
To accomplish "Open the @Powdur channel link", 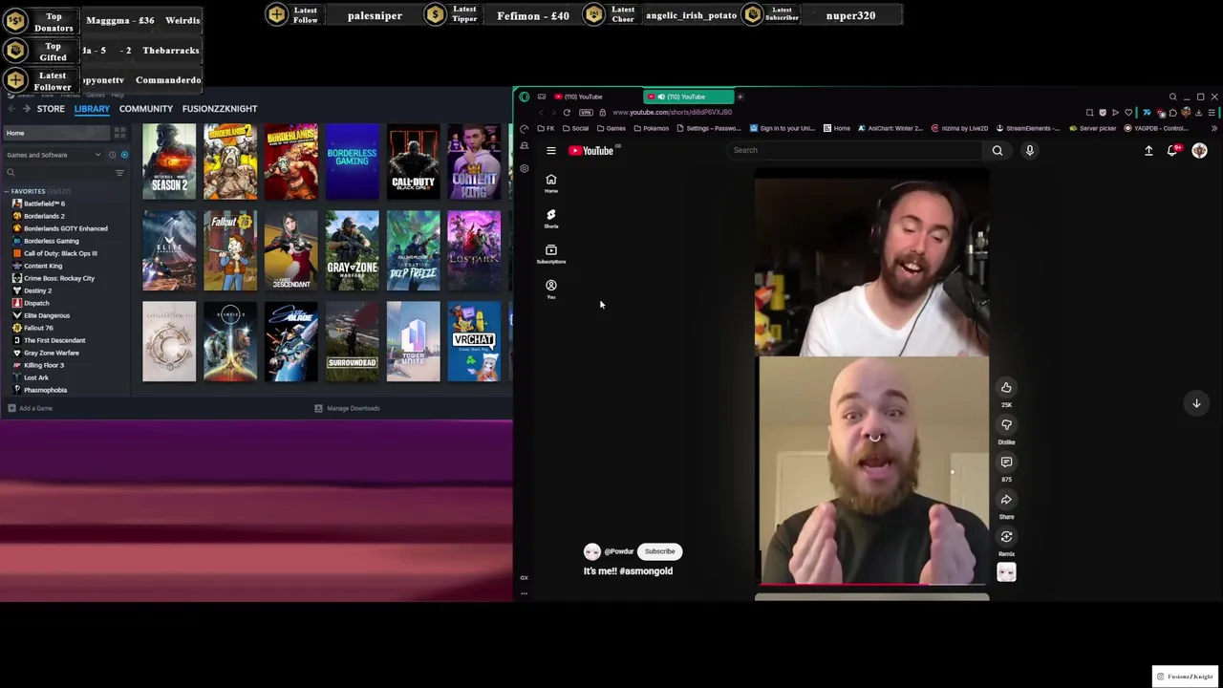I will pyautogui.click(x=619, y=551).
